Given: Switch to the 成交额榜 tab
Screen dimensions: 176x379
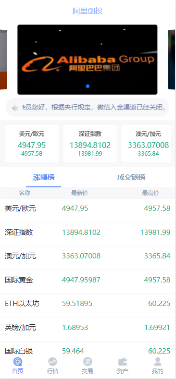Looking at the screenshot, I should pyautogui.click(x=131, y=177).
